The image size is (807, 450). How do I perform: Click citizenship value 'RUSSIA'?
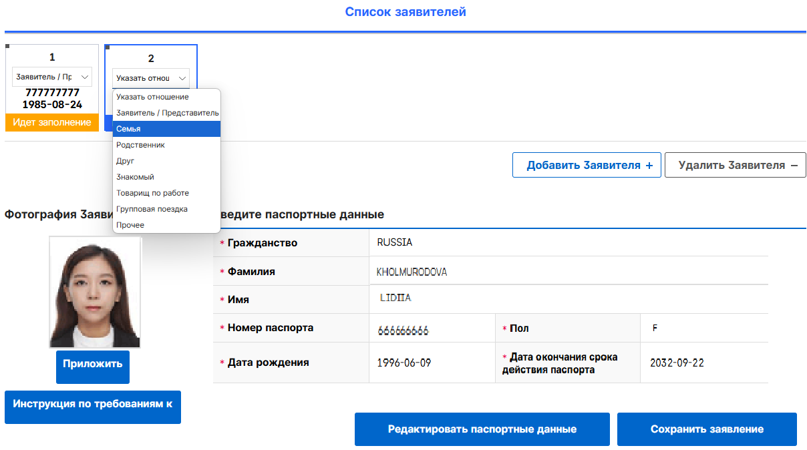point(395,242)
